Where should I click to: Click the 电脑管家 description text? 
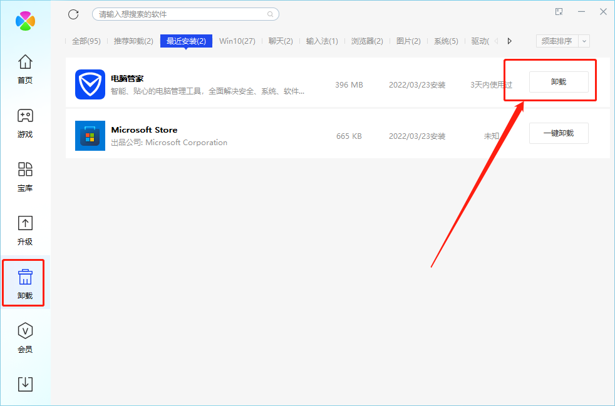207,91
